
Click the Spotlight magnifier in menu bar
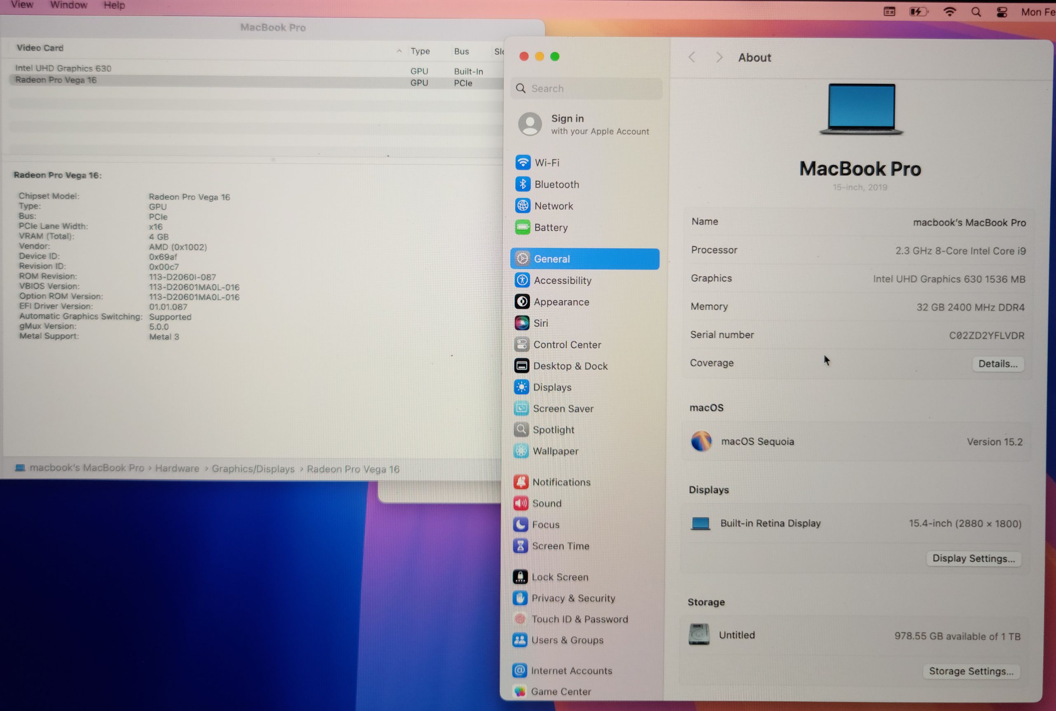(976, 12)
